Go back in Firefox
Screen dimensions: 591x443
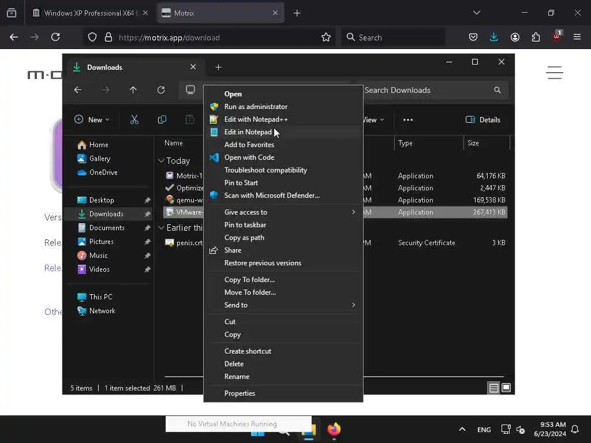14,37
